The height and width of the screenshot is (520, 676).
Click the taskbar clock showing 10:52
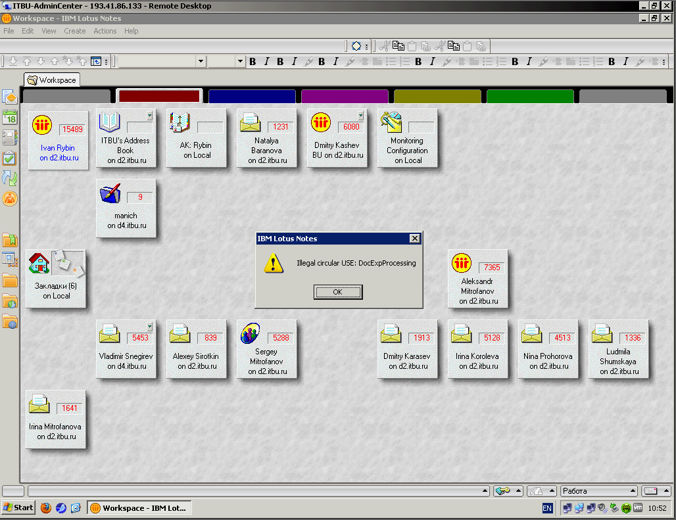coord(657,508)
